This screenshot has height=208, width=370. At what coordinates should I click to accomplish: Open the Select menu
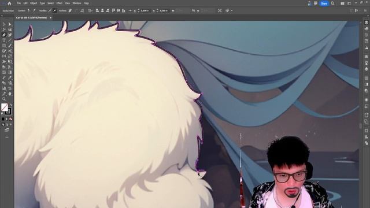[x=50, y=3]
